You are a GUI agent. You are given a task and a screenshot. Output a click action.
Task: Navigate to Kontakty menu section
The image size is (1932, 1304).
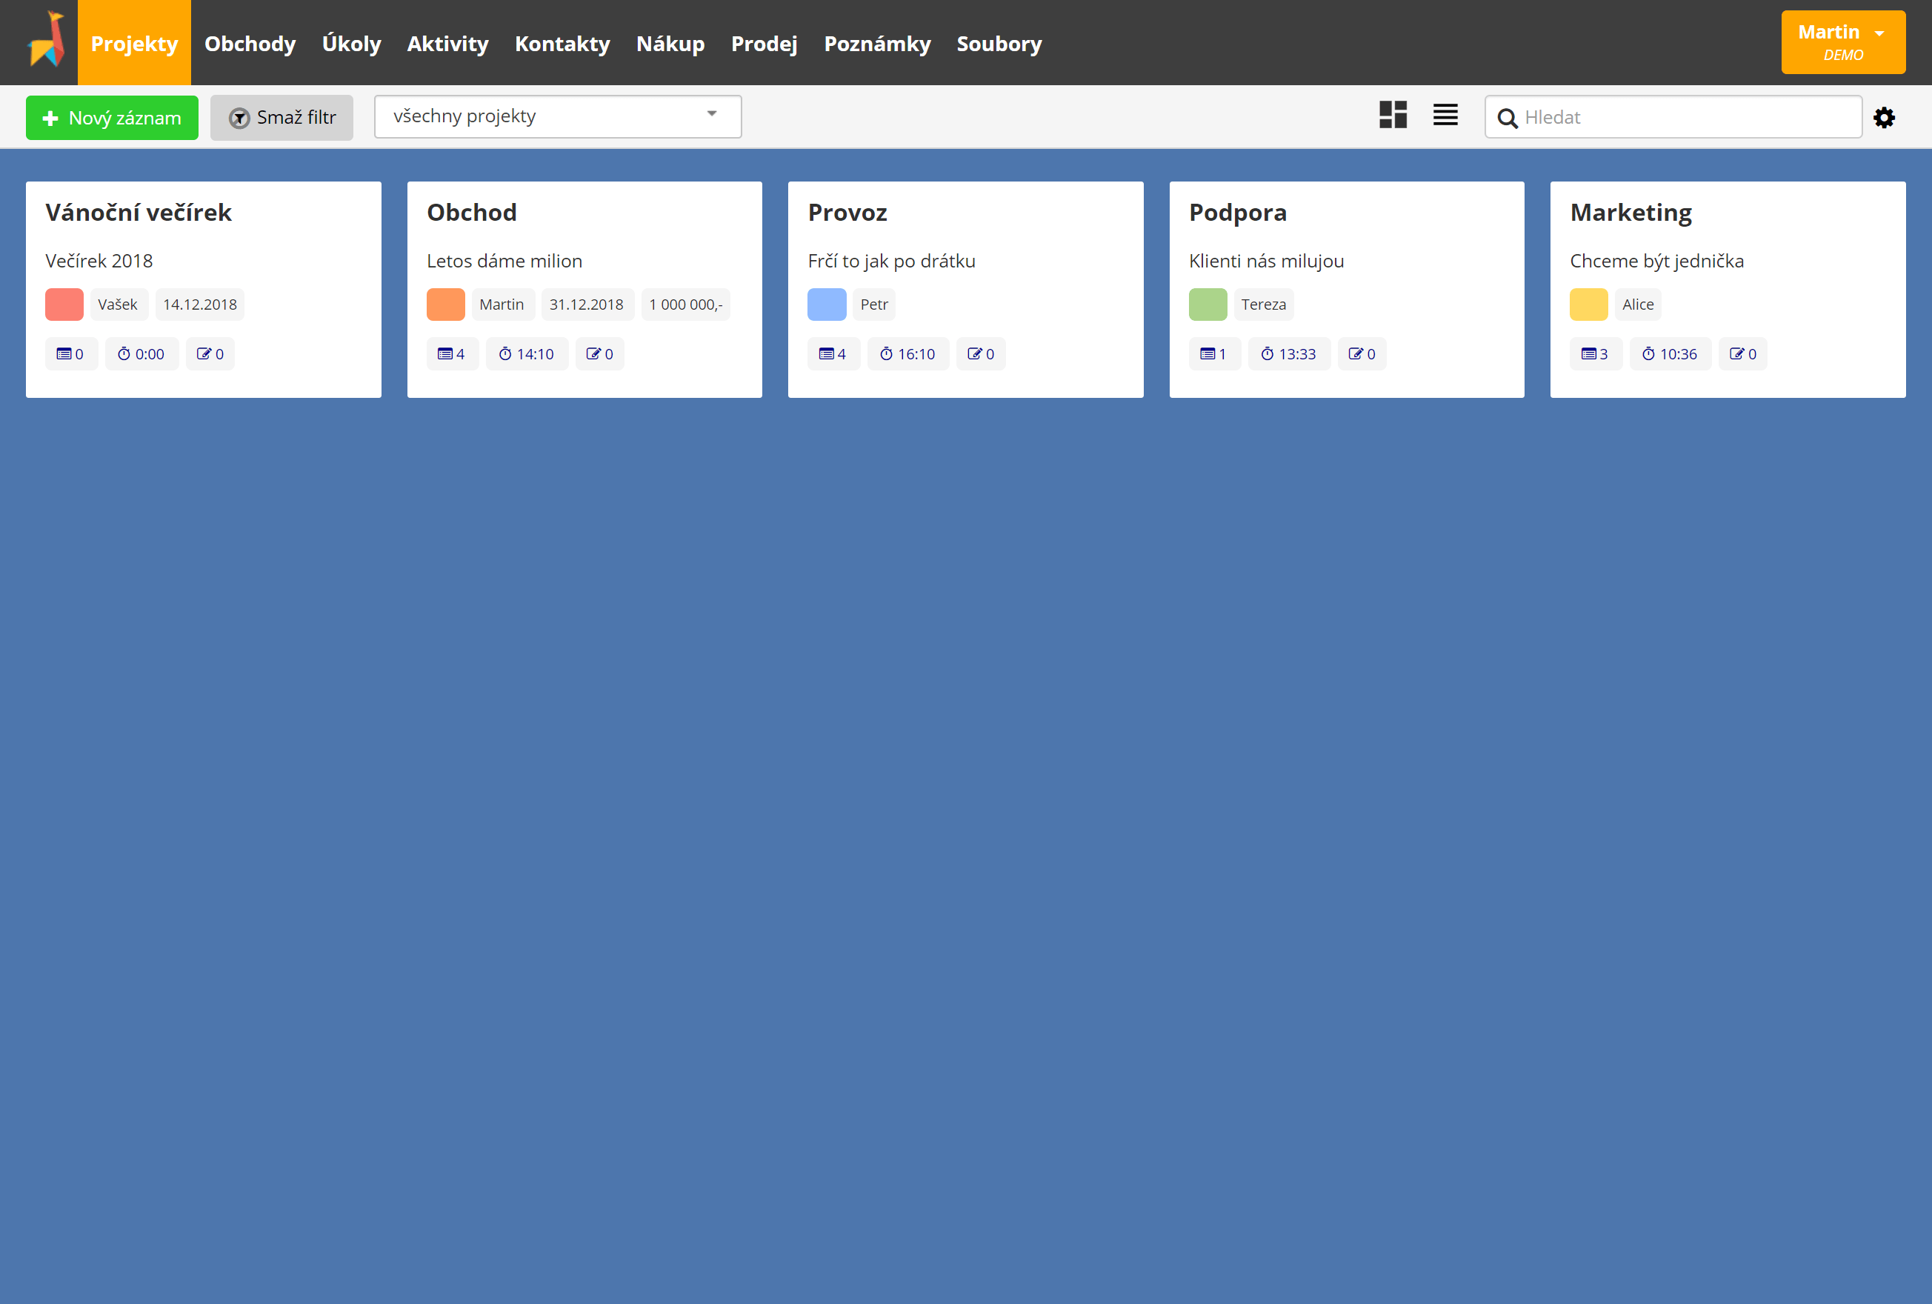point(562,42)
